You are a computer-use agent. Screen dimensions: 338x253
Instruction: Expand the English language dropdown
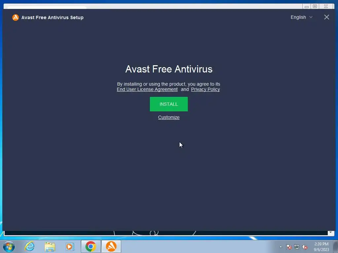coord(301,17)
